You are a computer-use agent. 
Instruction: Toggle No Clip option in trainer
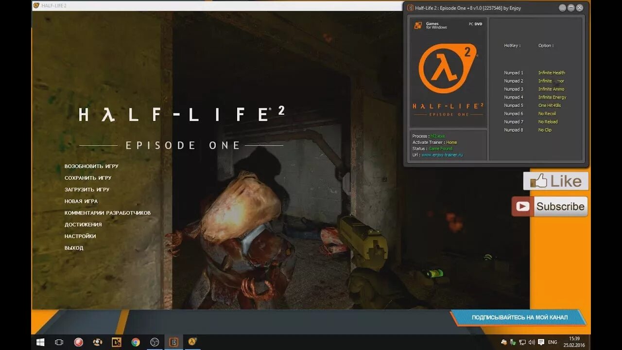pyautogui.click(x=545, y=130)
